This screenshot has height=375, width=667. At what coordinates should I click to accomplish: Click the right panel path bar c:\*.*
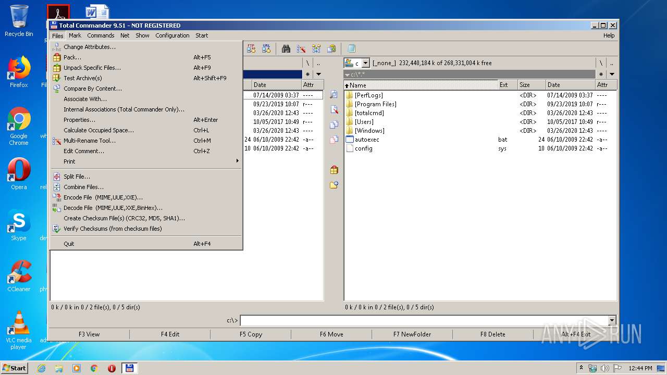(470, 74)
